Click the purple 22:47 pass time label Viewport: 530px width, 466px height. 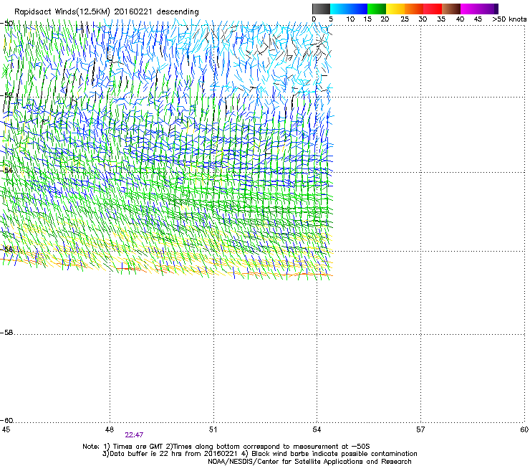point(134,435)
